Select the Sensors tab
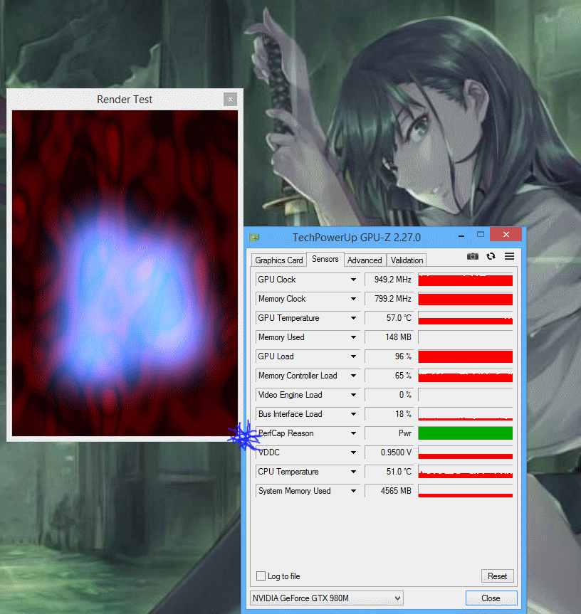Viewport: 581px width, 614px height. click(325, 259)
